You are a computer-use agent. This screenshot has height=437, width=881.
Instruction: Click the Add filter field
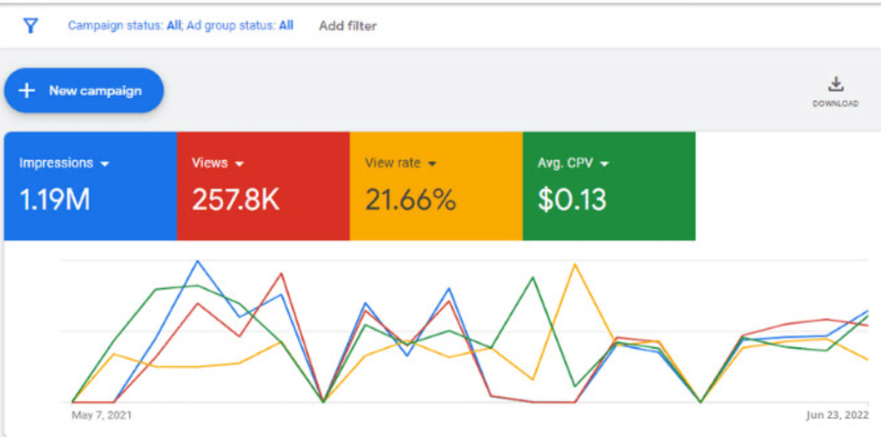pyautogui.click(x=348, y=26)
